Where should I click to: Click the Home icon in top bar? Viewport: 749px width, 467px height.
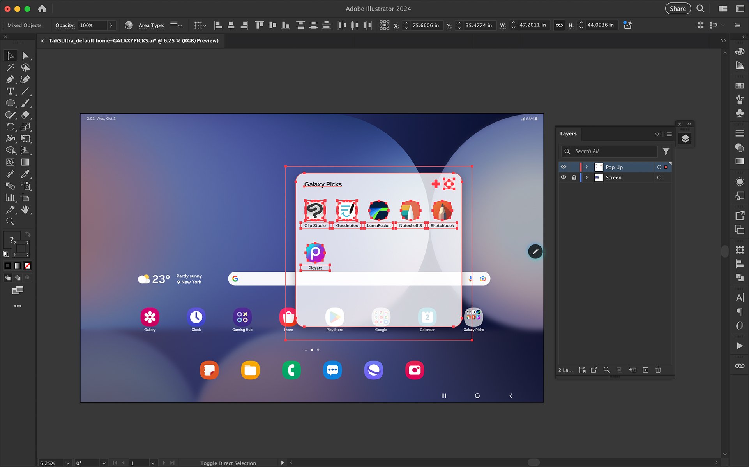point(42,9)
